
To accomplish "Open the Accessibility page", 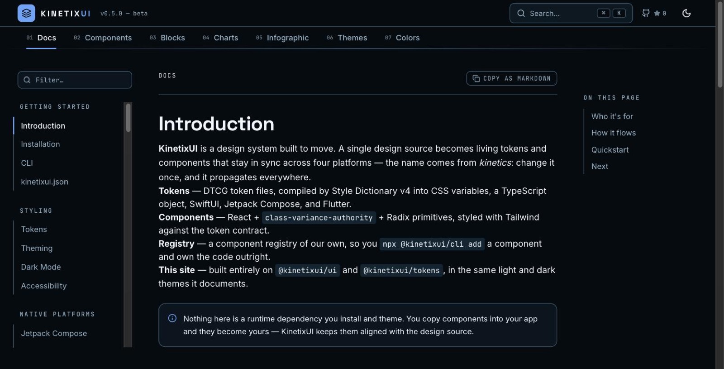I will [44, 286].
